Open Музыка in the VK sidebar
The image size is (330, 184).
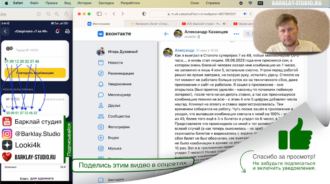110,148
